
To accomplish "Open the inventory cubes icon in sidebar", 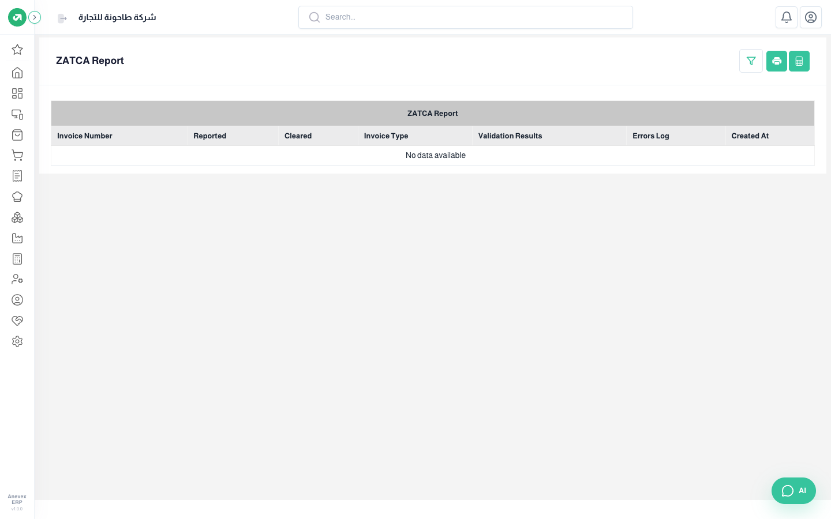I will pos(17,217).
